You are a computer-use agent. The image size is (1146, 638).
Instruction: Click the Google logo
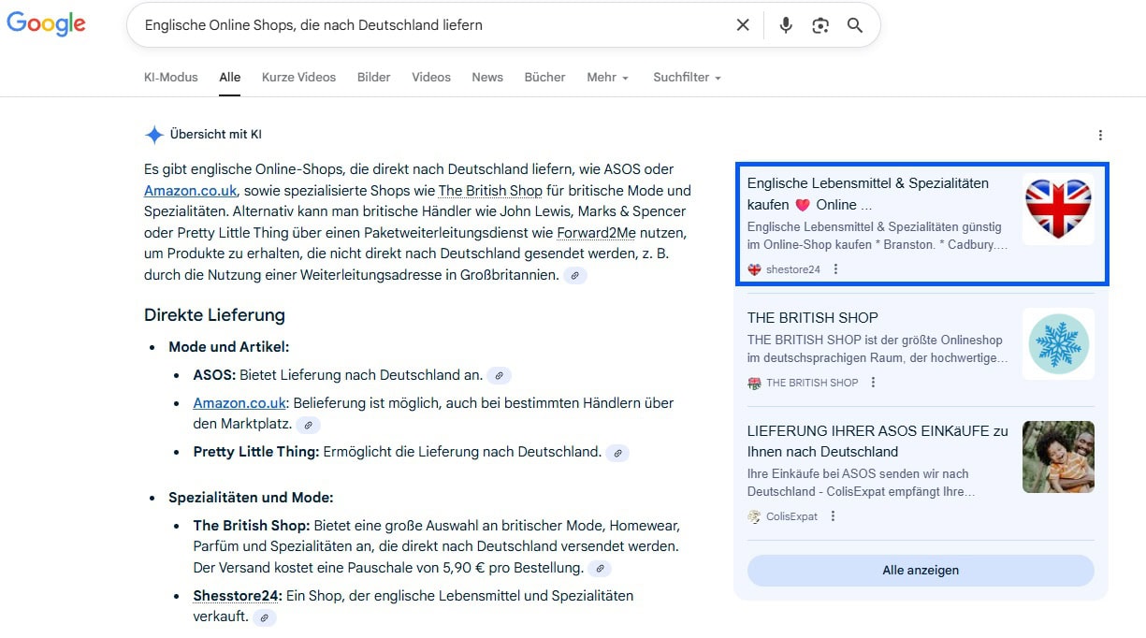(46, 23)
